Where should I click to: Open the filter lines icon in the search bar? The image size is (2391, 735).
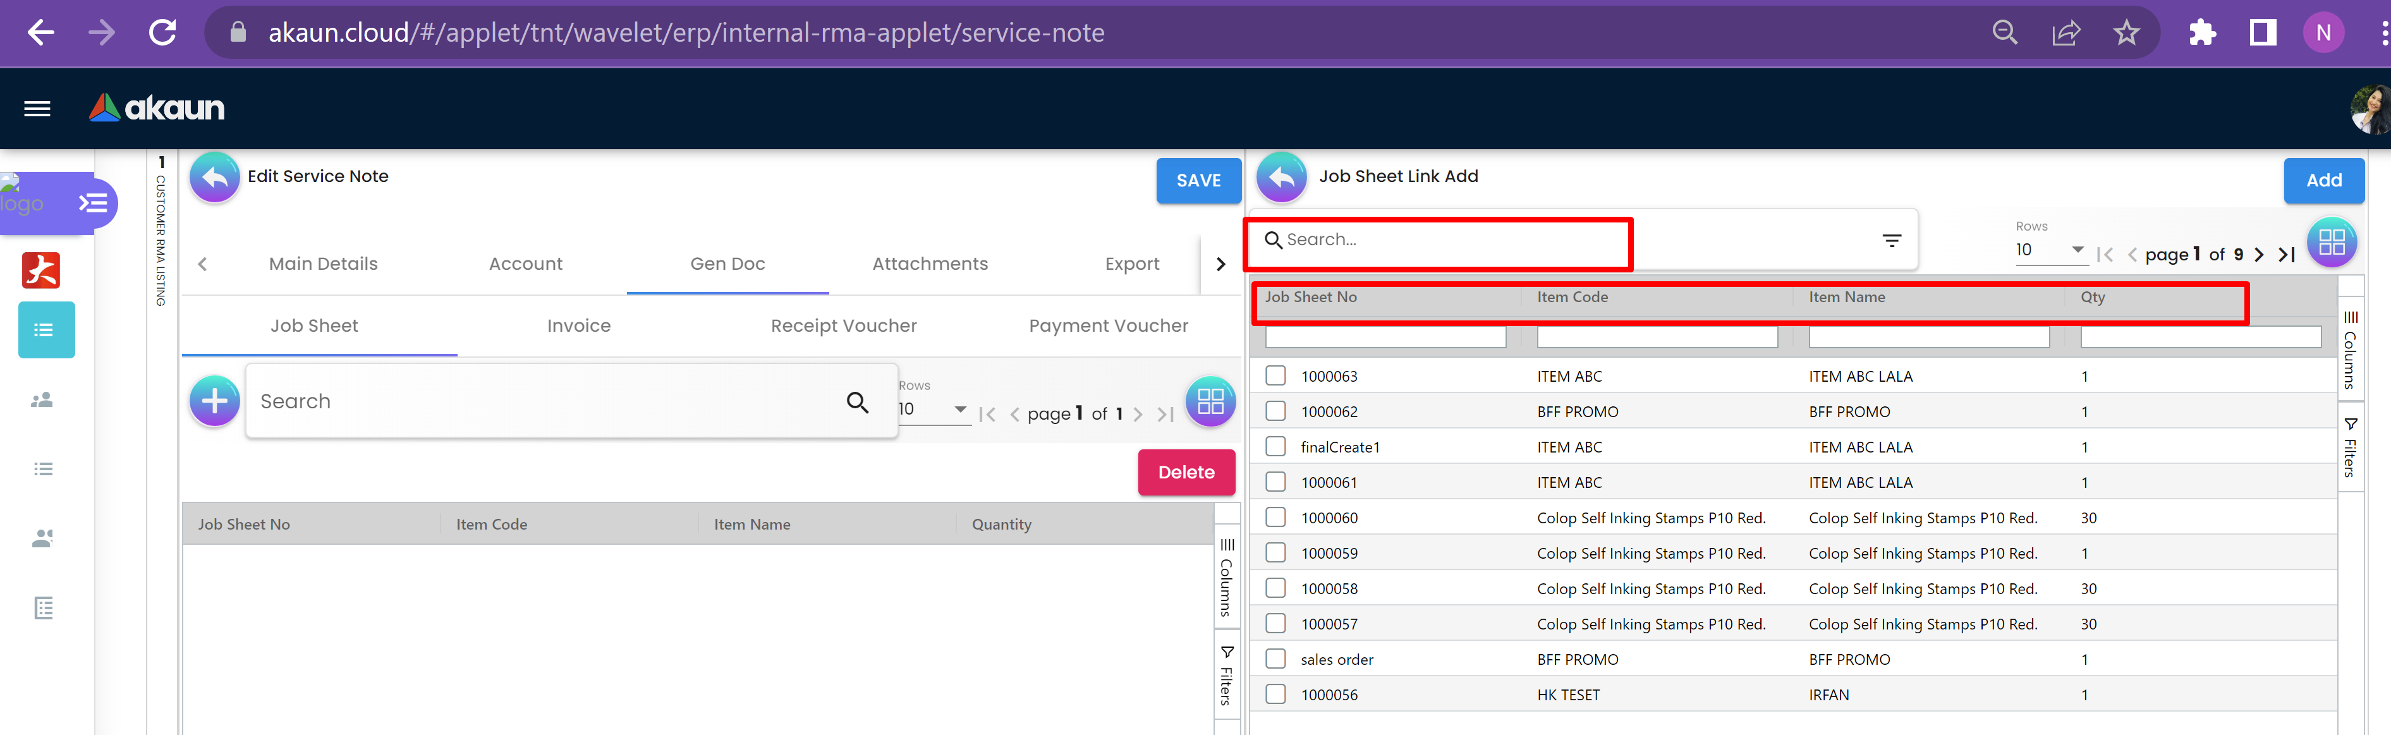(1890, 240)
